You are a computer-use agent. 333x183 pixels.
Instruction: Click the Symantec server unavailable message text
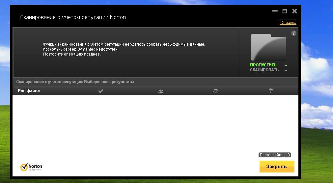click(124, 49)
